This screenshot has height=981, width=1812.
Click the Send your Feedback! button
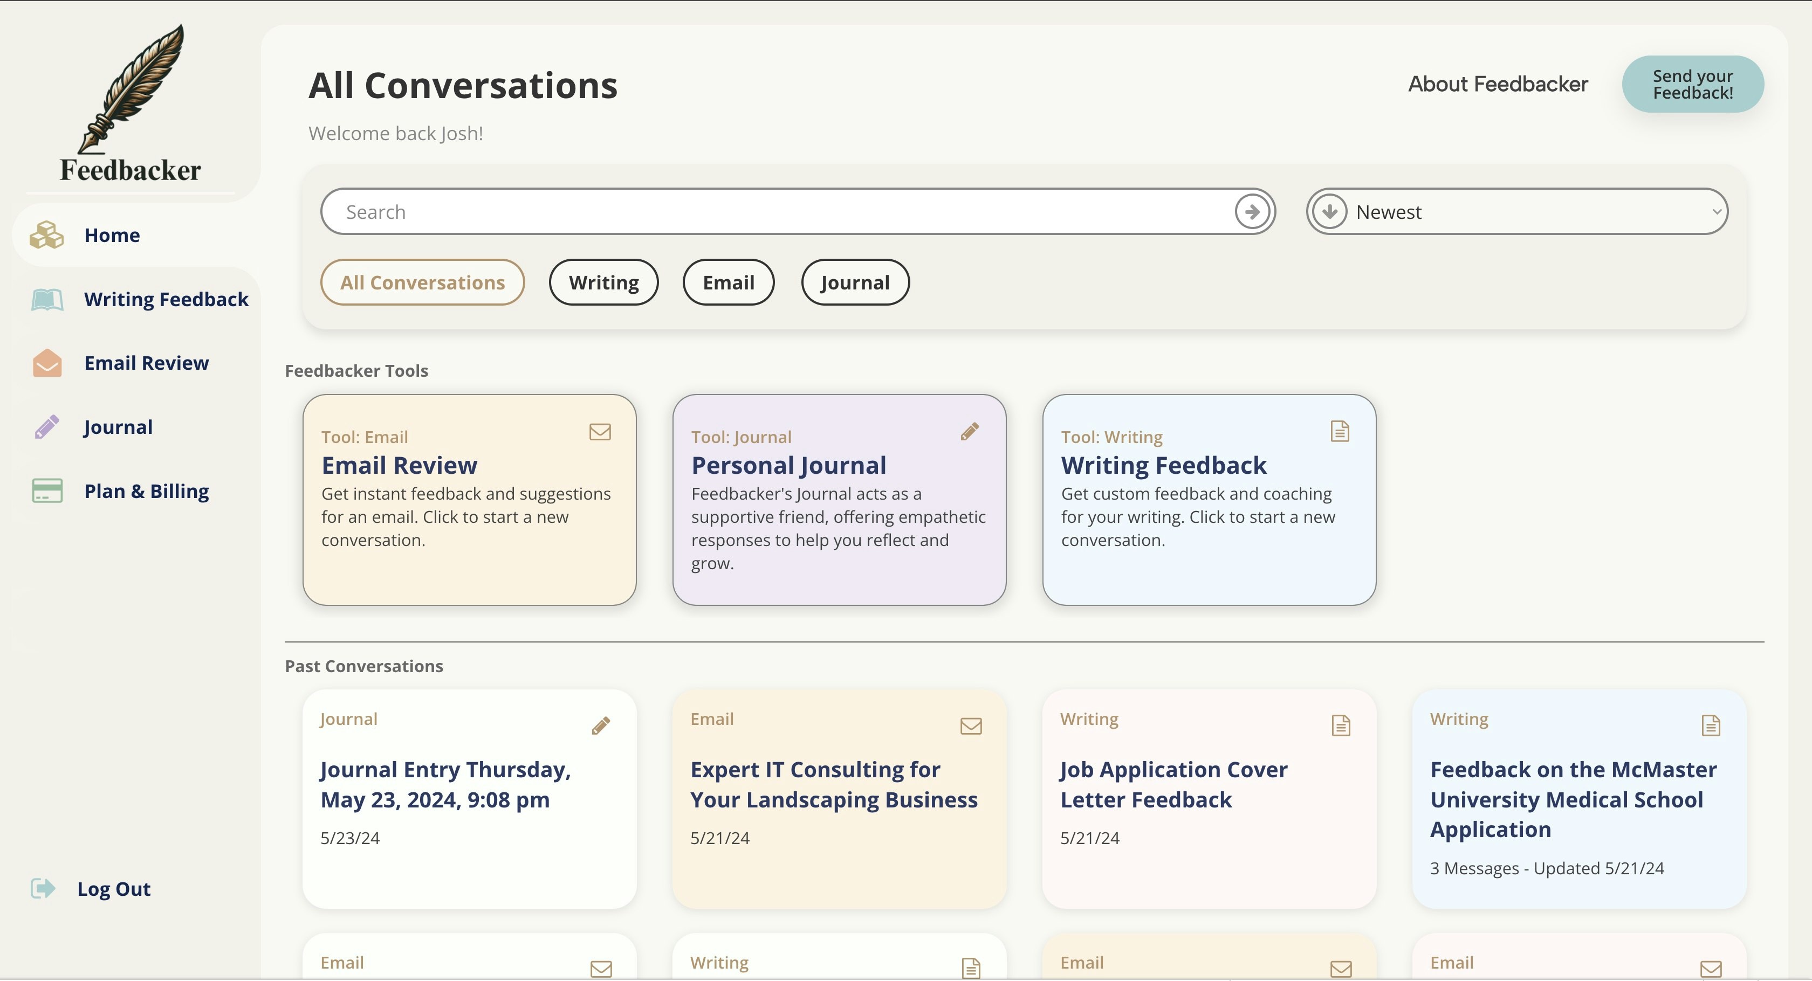[x=1692, y=85]
